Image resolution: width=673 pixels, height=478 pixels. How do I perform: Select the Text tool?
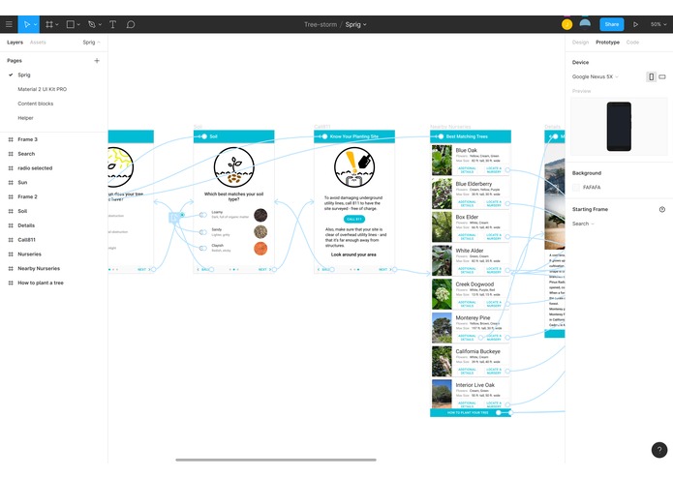pos(113,24)
